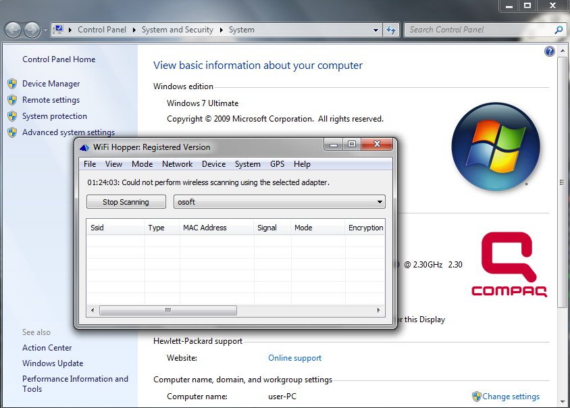Image resolution: width=570 pixels, height=408 pixels.
Task: Sort by Signal column header
Action: 272,228
